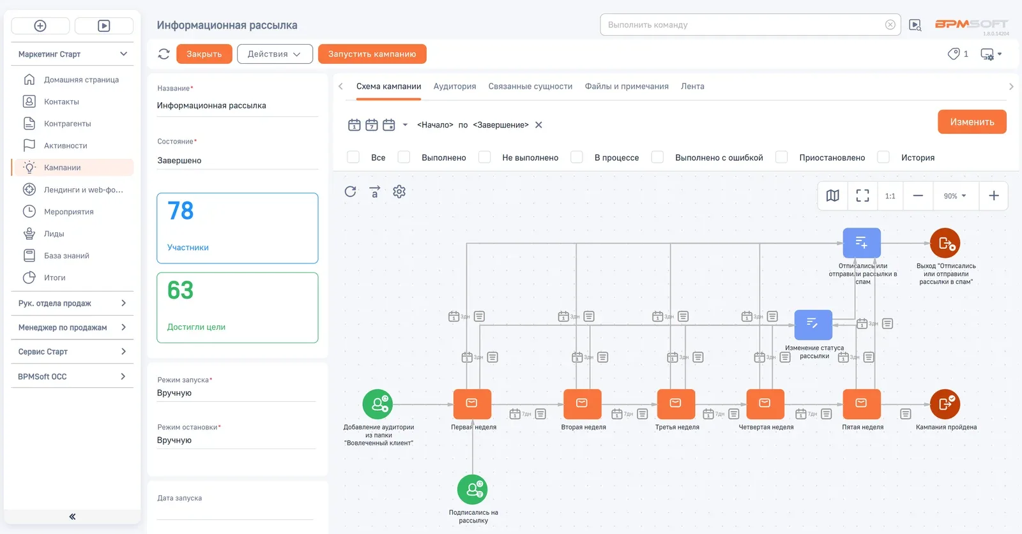This screenshot has height=534, width=1022.
Task: Switch to the Лента tab
Action: pos(692,86)
